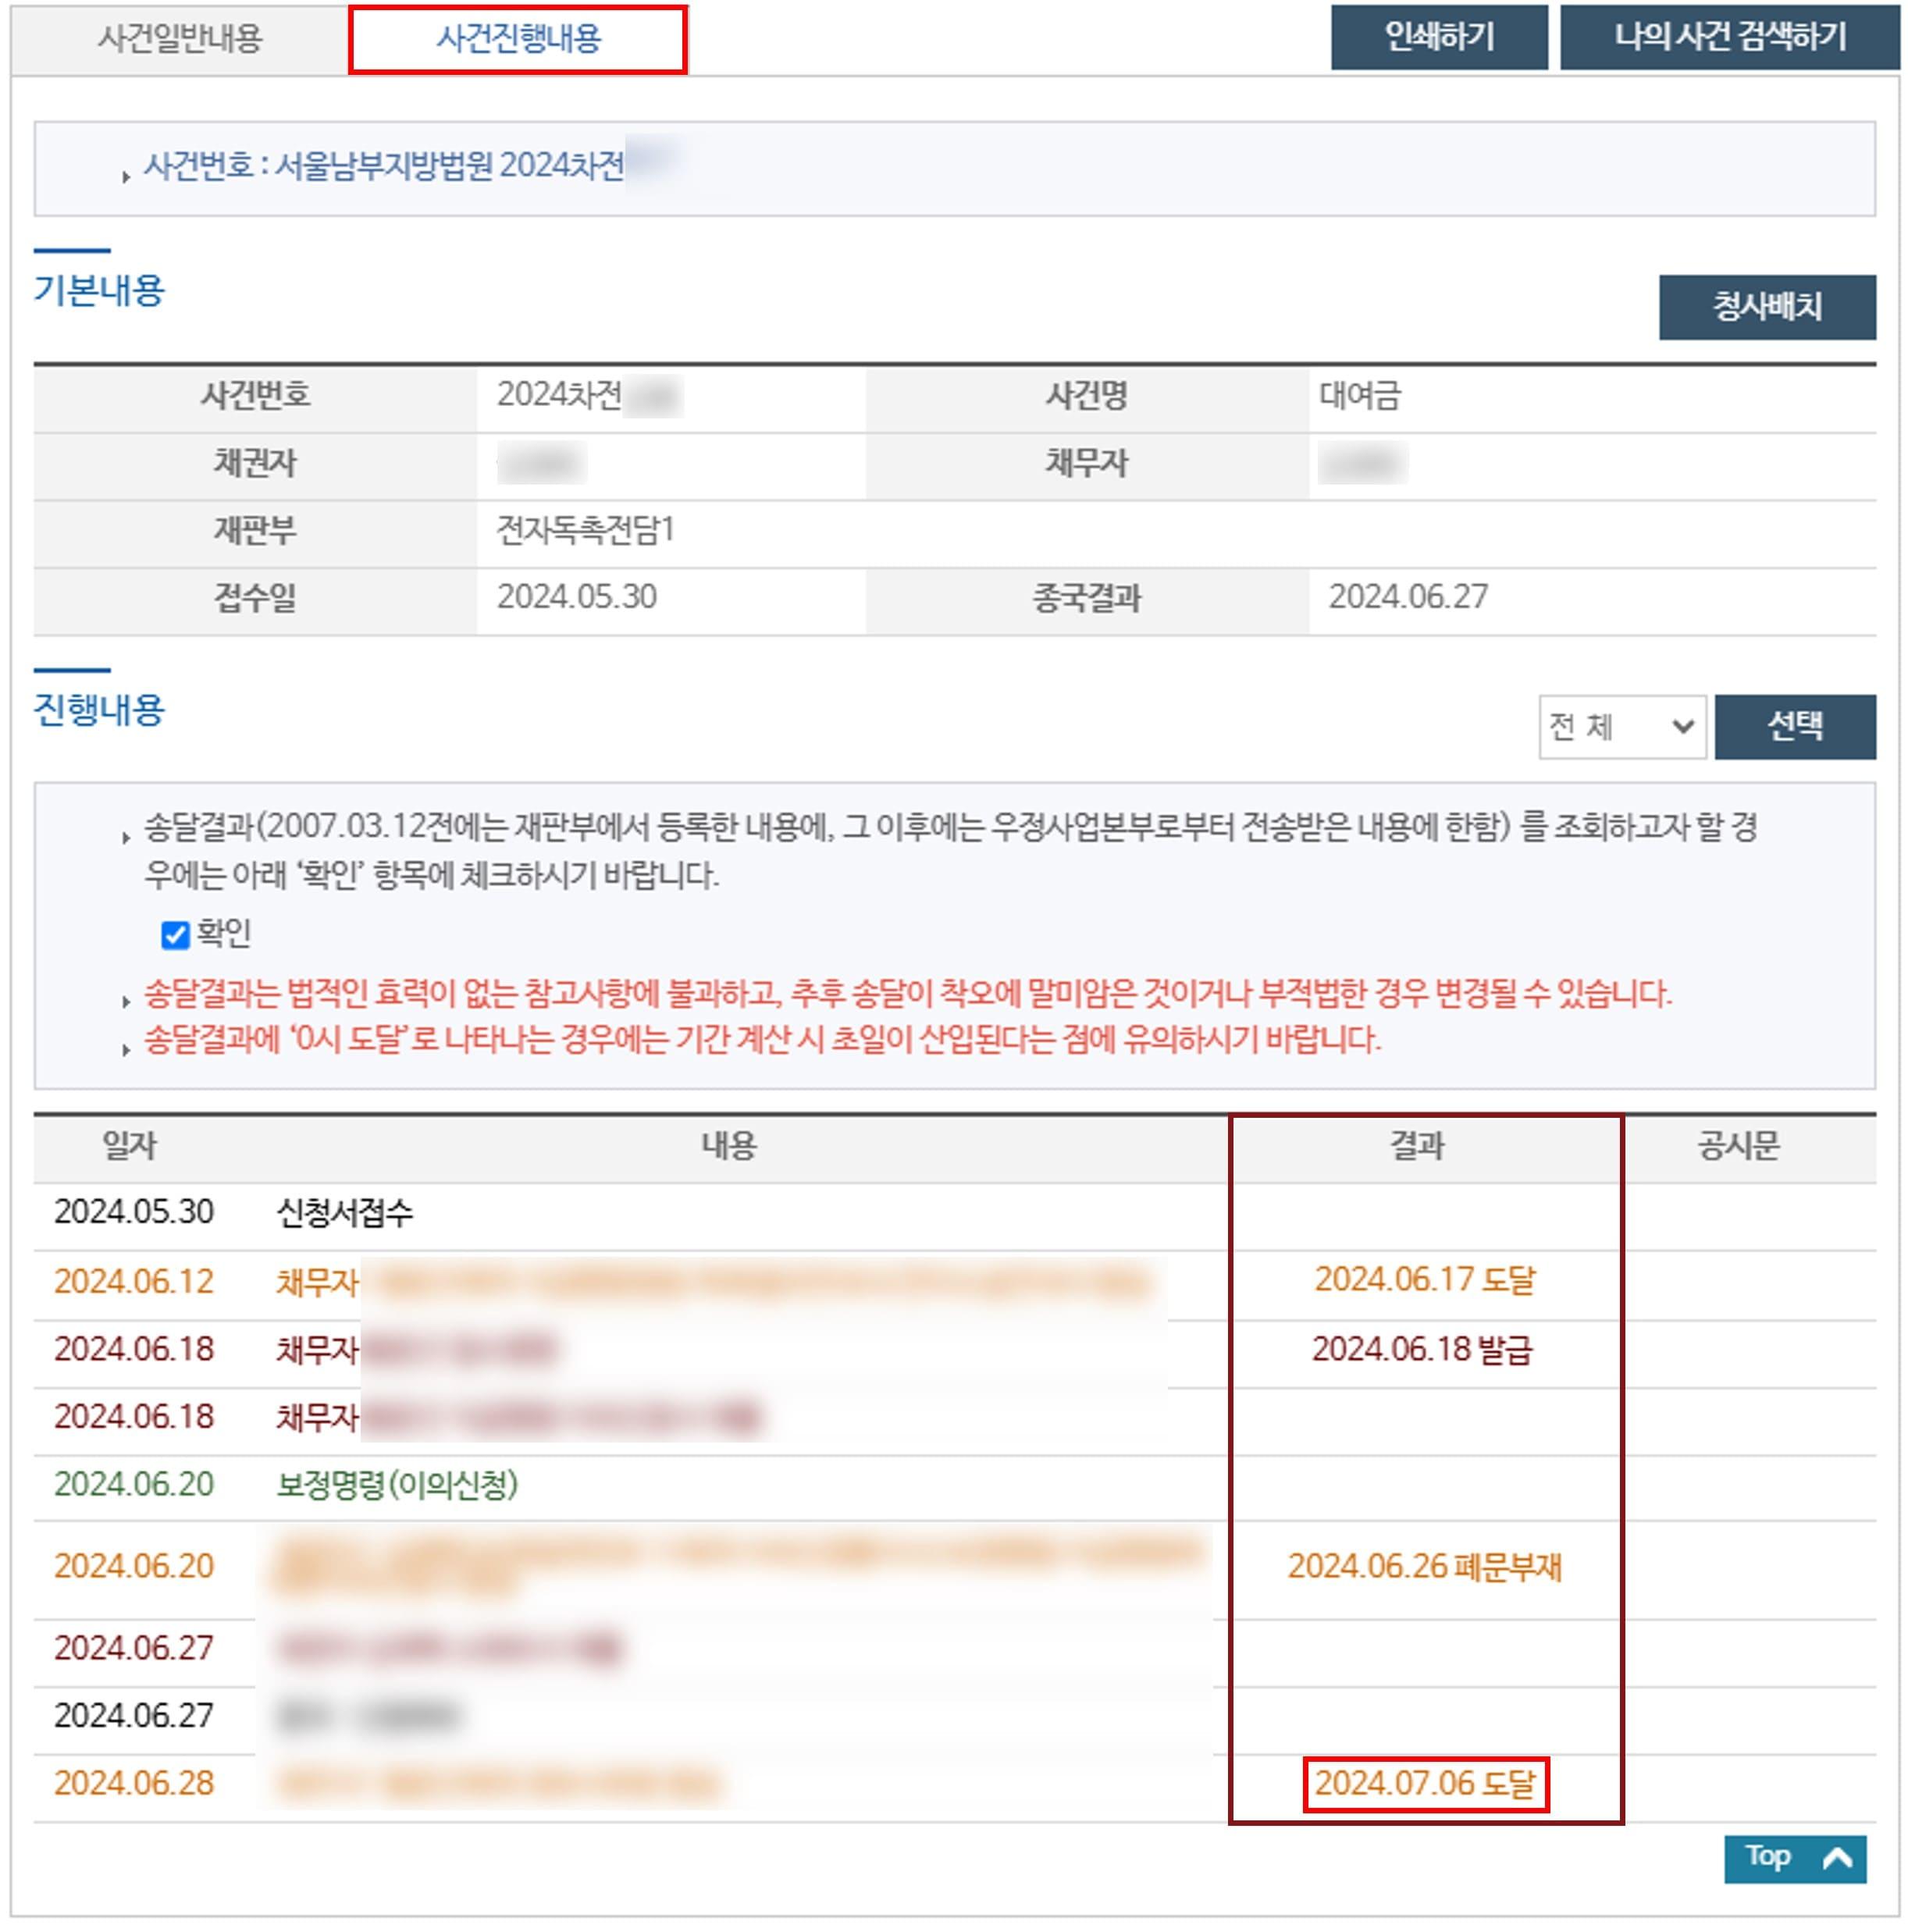Screen dimensions: 1908x1932
Task: Click the 2024차전 case number cell
Action: click(x=559, y=396)
